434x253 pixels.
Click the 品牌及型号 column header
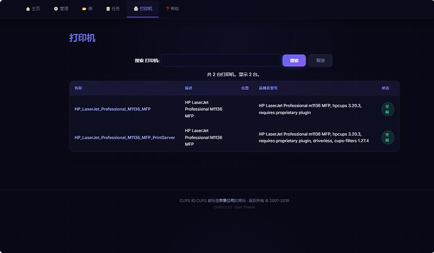pos(268,88)
